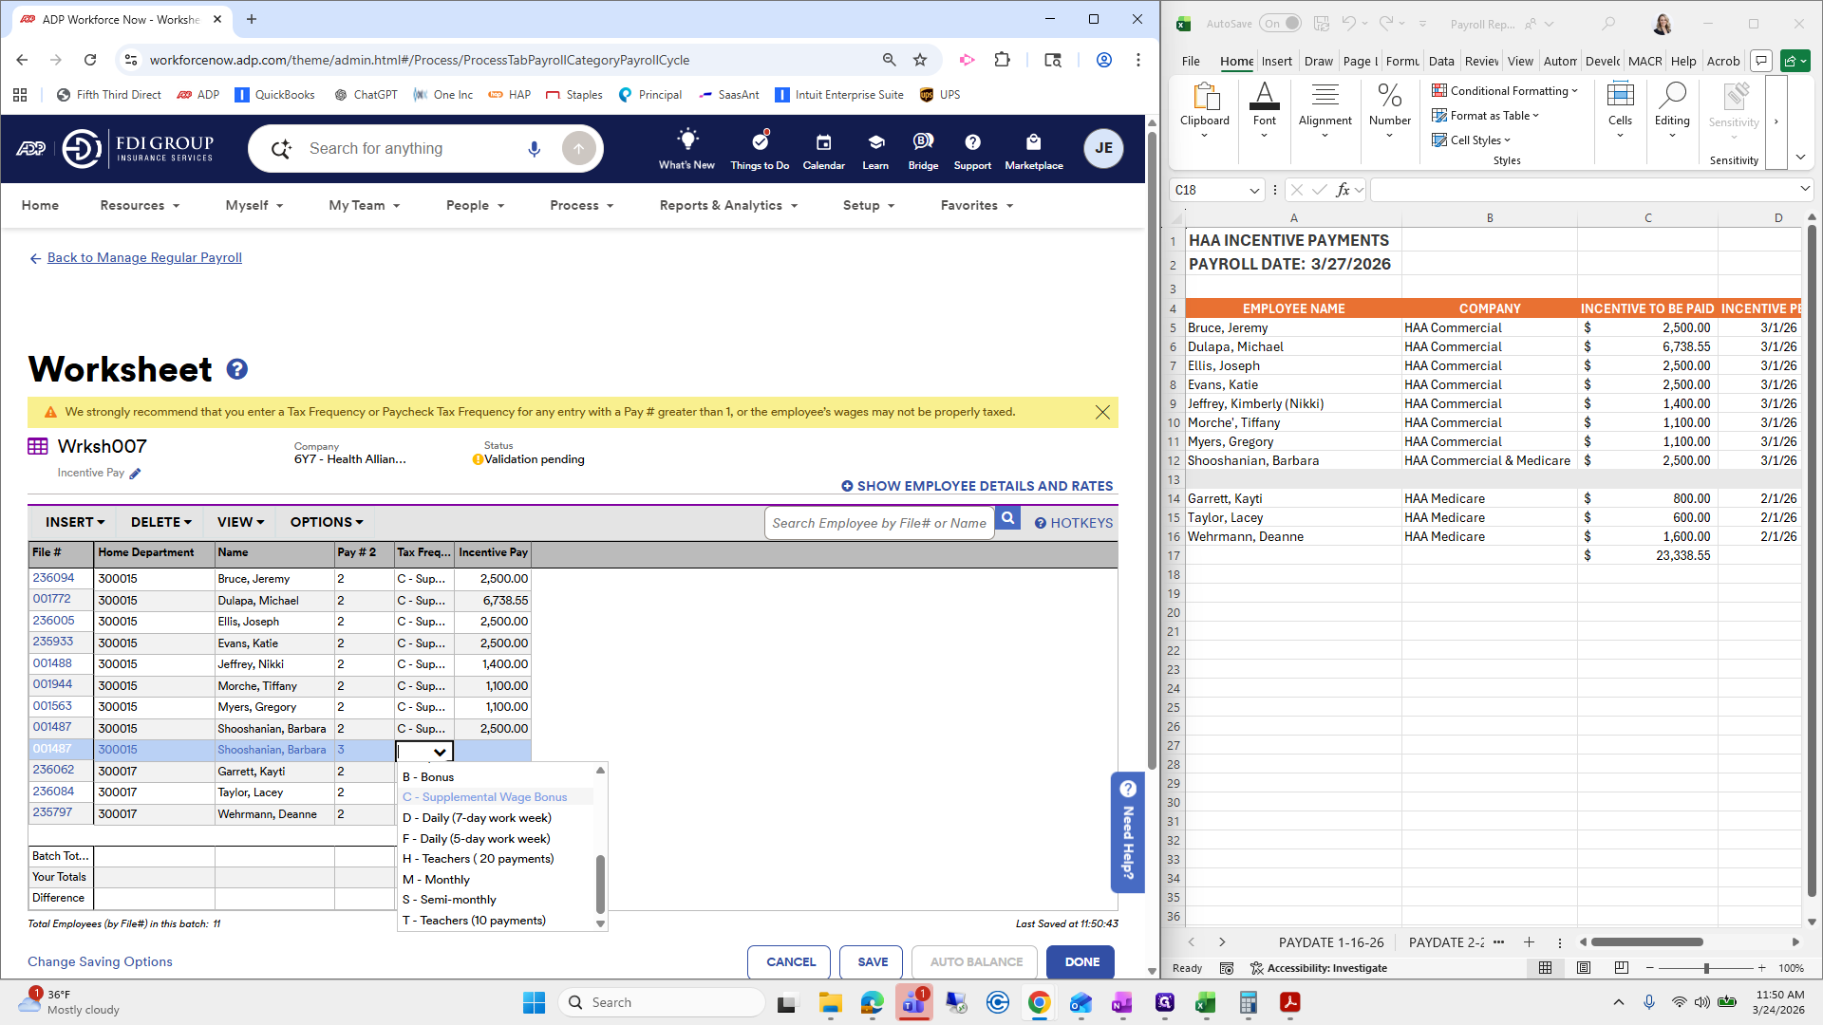This screenshot has height=1025, width=1823.
Task: Toggle AutoSave off in Excel
Action: (1281, 23)
